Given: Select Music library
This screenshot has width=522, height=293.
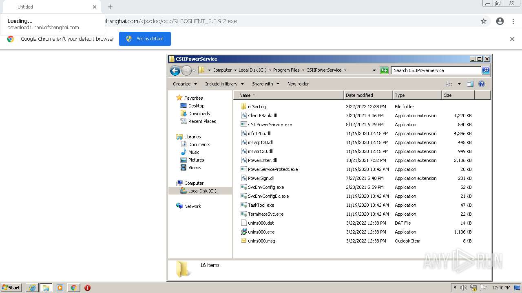Looking at the screenshot, I should tap(190, 152).
